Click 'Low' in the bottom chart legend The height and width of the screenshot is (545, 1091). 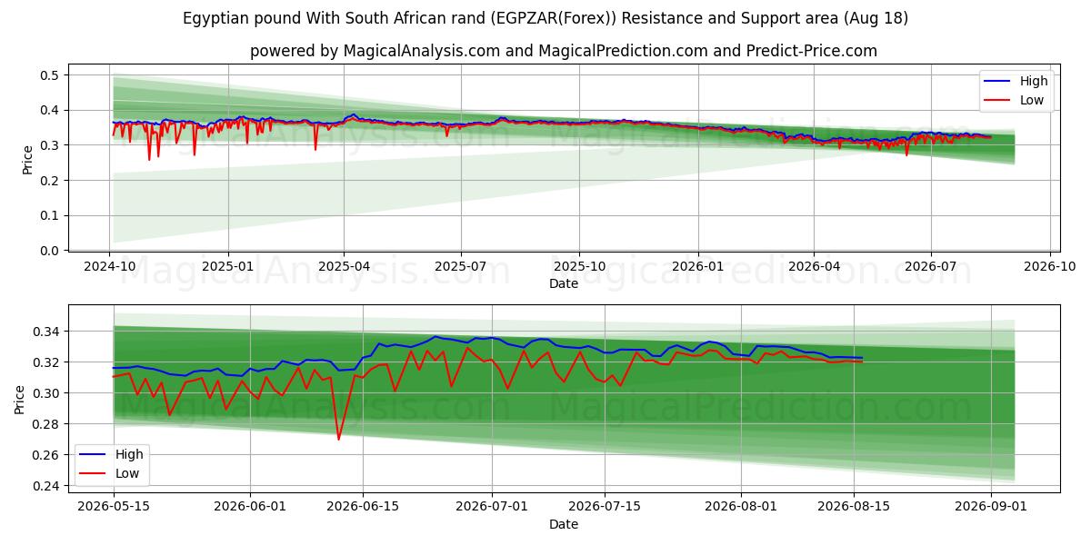pos(126,472)
